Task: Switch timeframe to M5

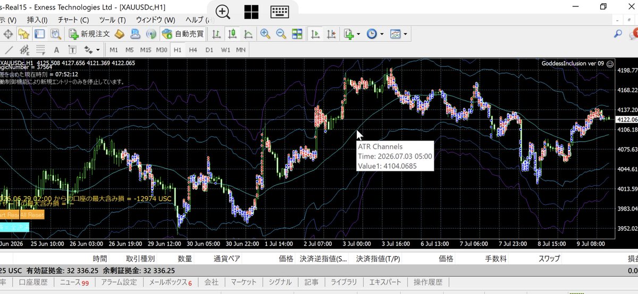Action: coord(130,50)
